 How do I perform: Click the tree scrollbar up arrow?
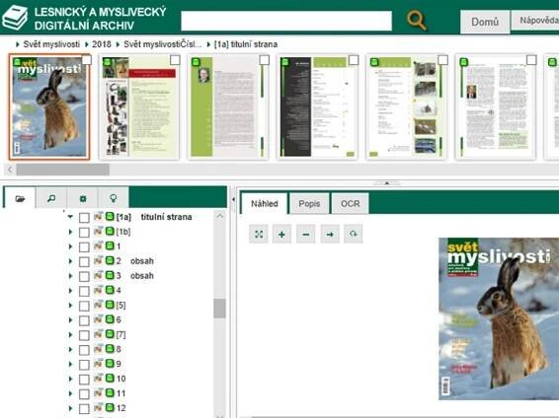click(x=219, y=216)
